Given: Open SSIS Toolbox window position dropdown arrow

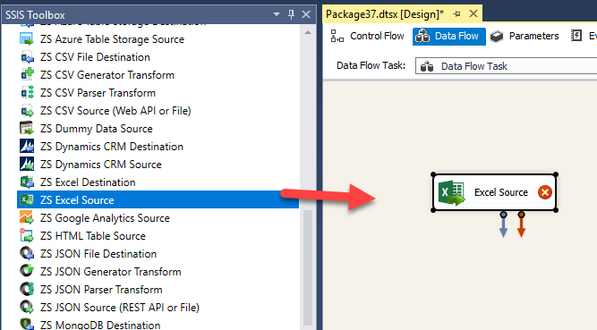Looking at the screenshot, I should click(x=277, y=14).
